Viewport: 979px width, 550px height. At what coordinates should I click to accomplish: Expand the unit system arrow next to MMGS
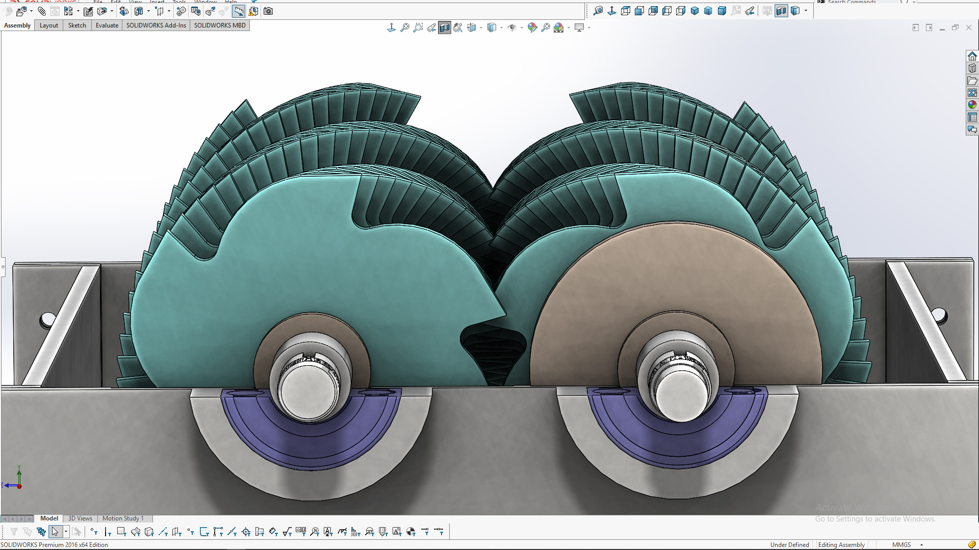921,545
